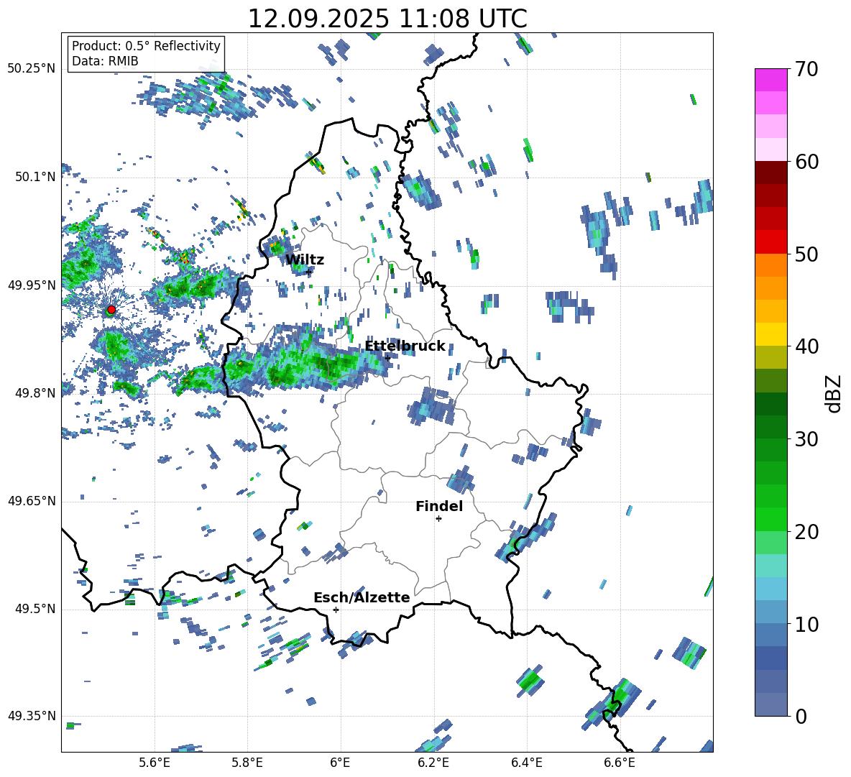851x777 pixels.
Task: Click the yellow colorbar segment at 40
Action: (x=771, y=334)
